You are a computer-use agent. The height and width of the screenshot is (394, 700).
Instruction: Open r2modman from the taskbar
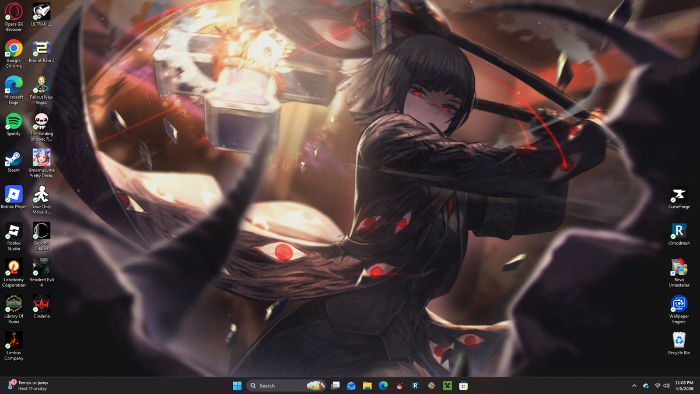pyautogui.click(x=415, y=385)
